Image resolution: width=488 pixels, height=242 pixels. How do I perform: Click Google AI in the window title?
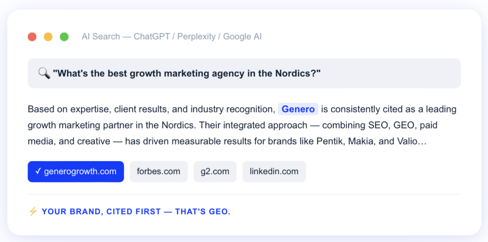pos(243,37)
